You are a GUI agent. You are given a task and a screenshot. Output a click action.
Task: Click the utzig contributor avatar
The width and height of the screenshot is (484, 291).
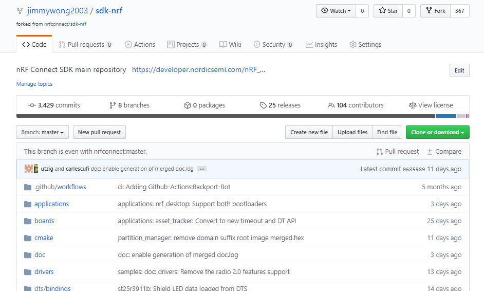pos(28,169)
